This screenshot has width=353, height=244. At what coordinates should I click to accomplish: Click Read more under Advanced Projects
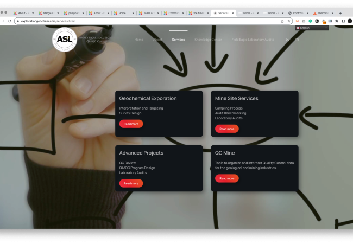pyautogui.click(x=131, y=183)
